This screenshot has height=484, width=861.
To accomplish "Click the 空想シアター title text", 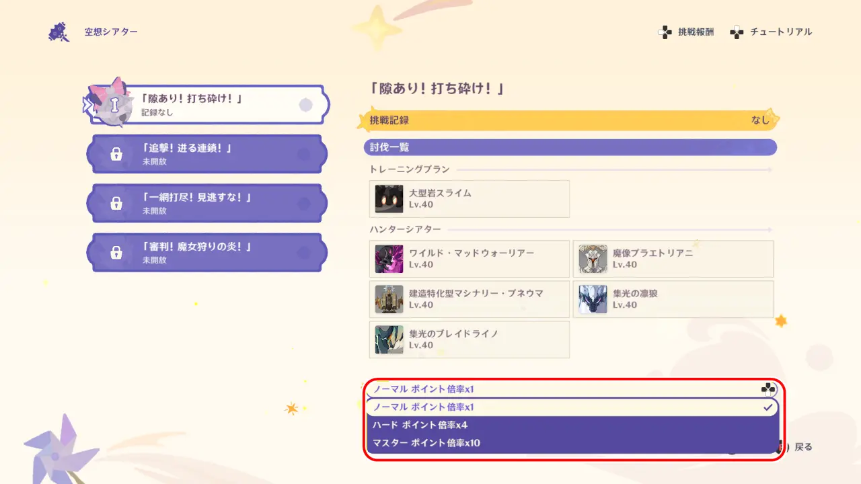I will pos(111,32).
